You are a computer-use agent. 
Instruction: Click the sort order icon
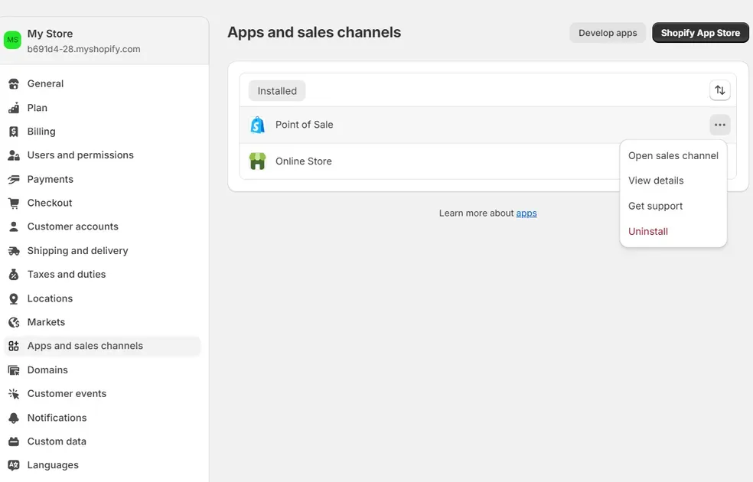coord(719,90)
